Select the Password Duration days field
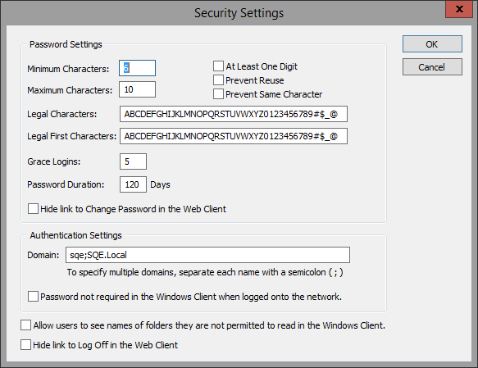 [x=133, y=184]
